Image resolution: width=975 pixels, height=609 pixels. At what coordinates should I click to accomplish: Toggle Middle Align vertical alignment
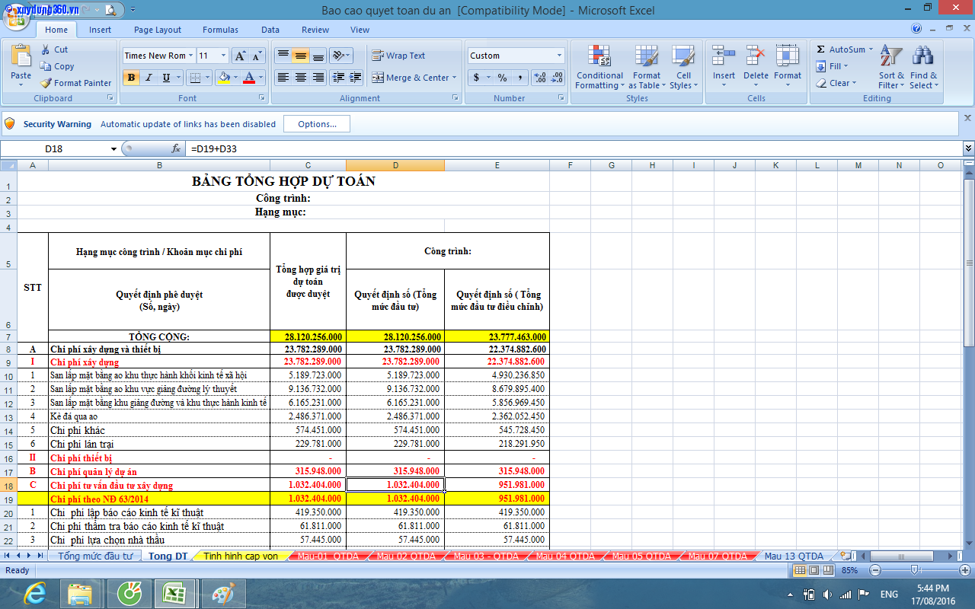click(x=301, y=56)
